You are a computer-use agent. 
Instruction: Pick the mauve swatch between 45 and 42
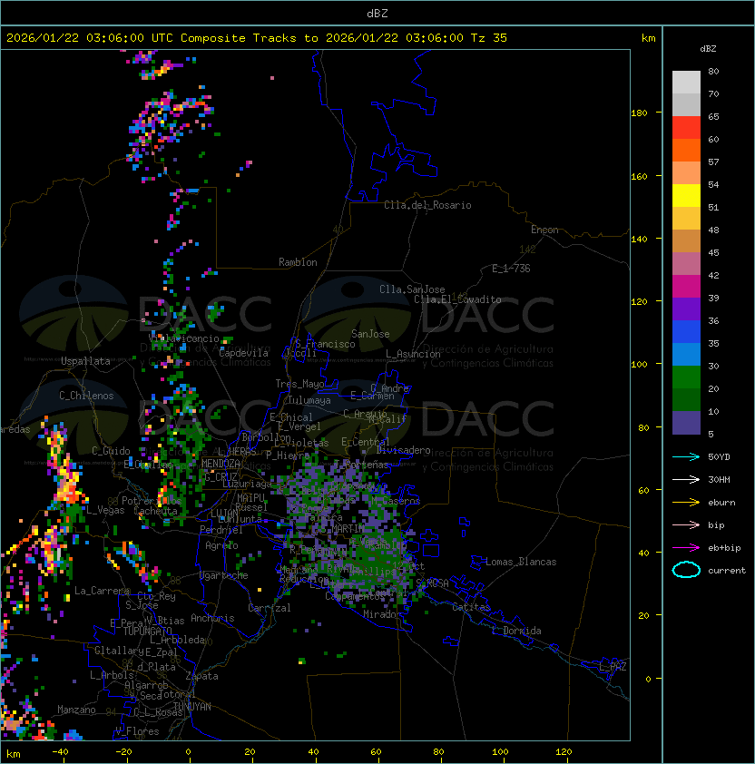686,264
